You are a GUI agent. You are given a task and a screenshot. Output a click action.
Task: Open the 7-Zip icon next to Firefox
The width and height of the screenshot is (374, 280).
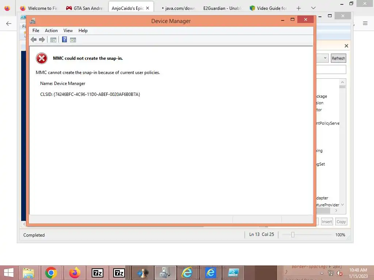coord(98,273)
